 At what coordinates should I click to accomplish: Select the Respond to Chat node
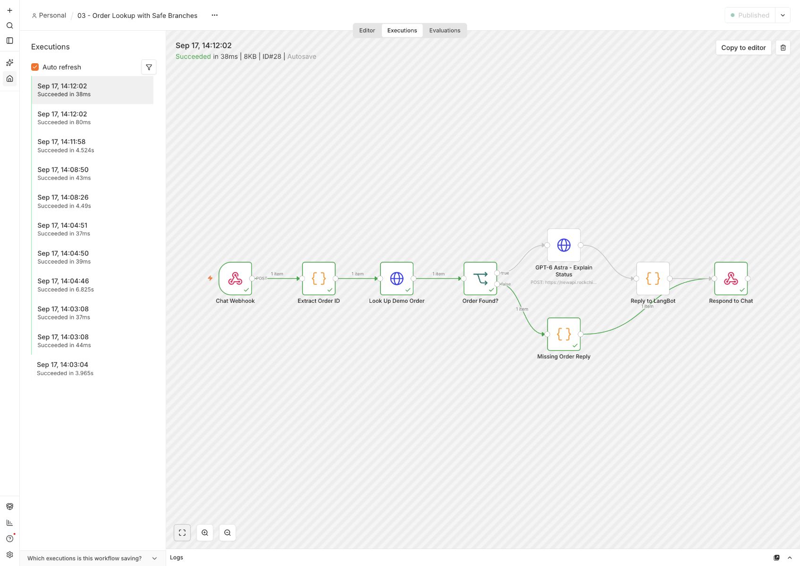[731, 278]
